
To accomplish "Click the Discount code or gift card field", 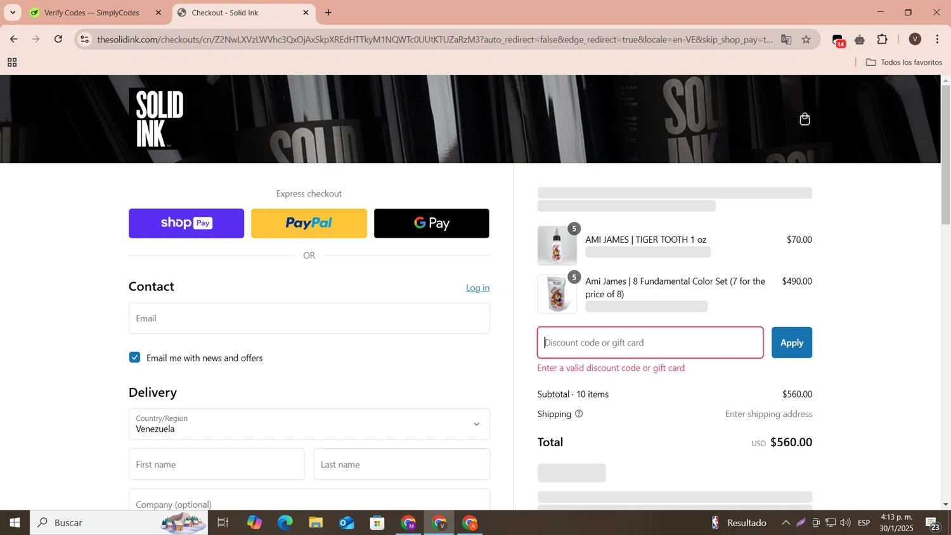I will coord(650,343).
